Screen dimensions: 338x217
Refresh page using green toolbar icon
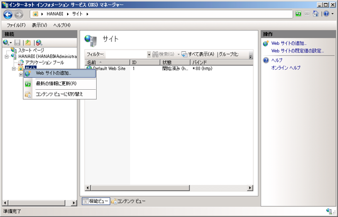[298, 14]
